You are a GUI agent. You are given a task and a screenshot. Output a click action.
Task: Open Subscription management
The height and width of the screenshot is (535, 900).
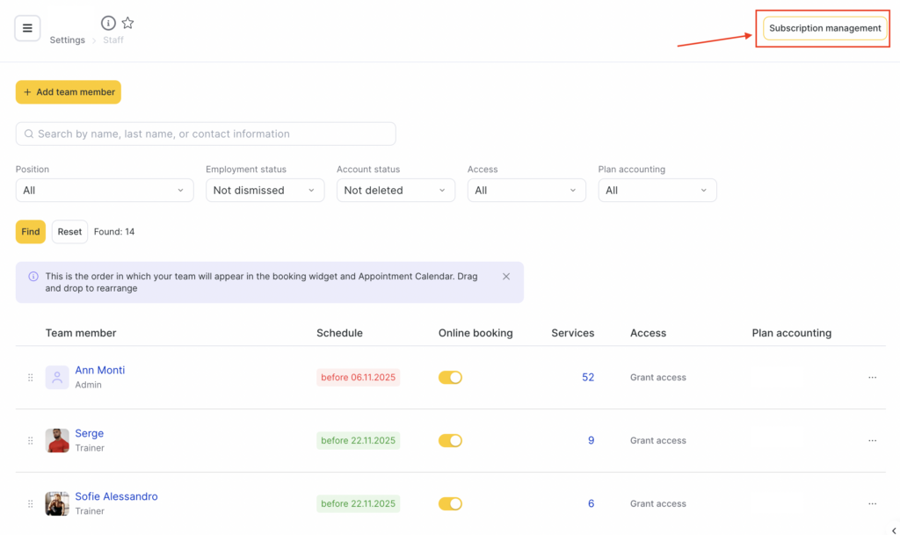point(824,28)
